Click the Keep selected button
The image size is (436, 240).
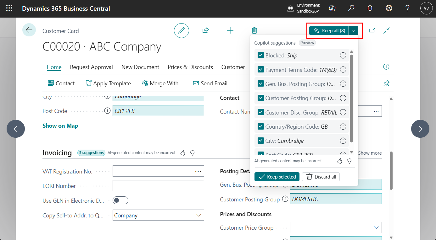pyautogui.click(x=277, y=177)
